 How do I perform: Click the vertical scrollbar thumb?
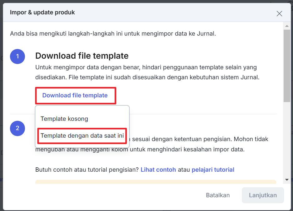[287, 66]
